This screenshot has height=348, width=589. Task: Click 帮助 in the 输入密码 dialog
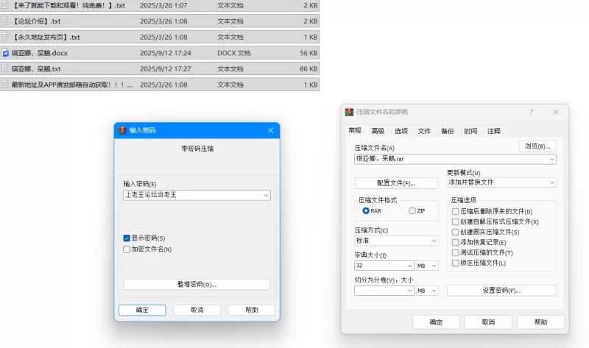252,310
